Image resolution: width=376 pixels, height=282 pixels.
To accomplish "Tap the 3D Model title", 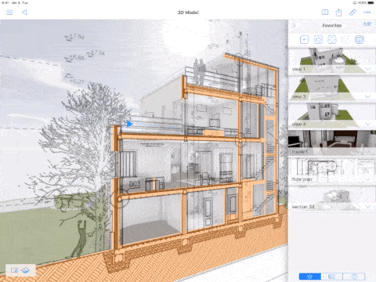I will click(x=188, y=13).
